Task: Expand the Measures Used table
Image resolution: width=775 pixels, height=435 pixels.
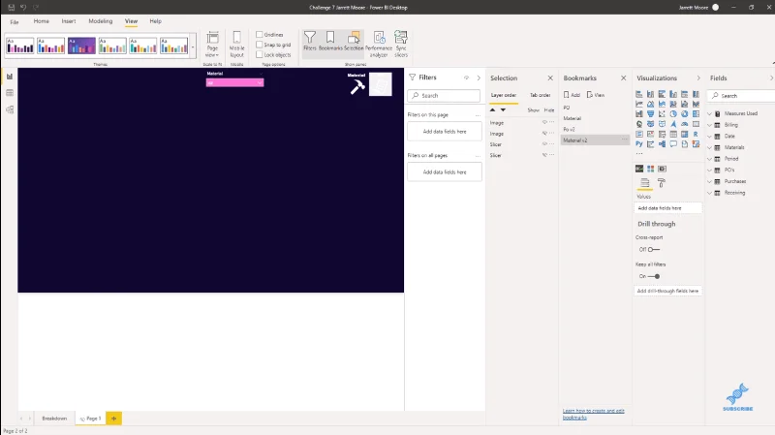Action: (710, 113)
